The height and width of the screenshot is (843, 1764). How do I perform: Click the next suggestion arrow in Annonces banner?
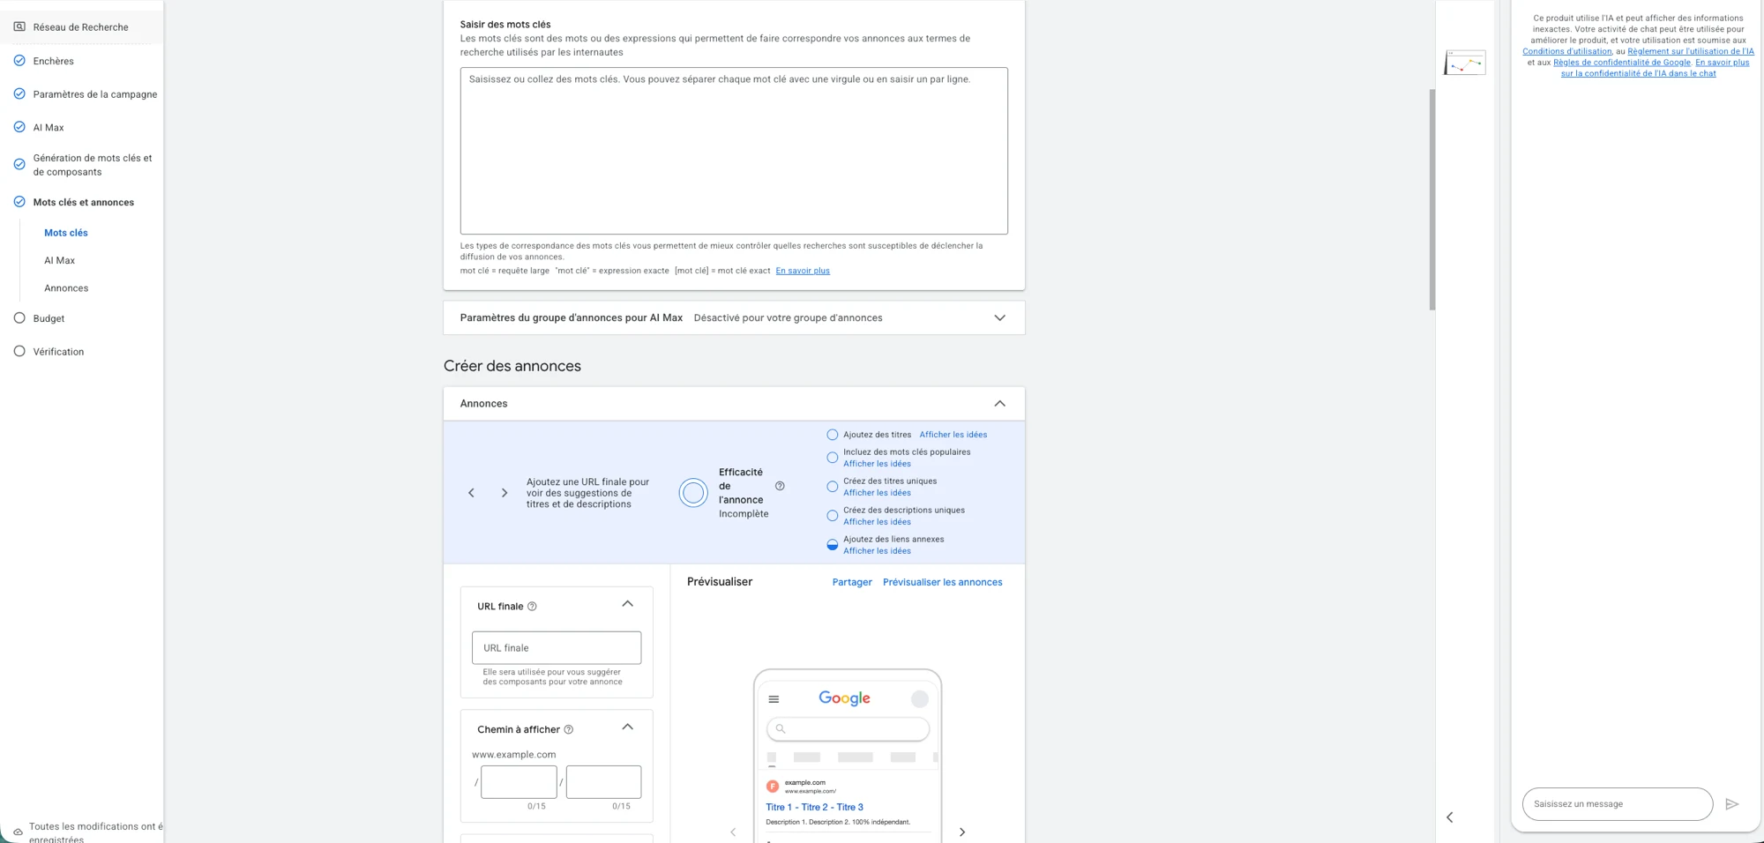coord(505,493)
